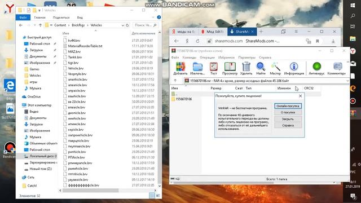Open WinRAR Операции menu
This screenshot has width=361, height=203.
click(207, 58)
